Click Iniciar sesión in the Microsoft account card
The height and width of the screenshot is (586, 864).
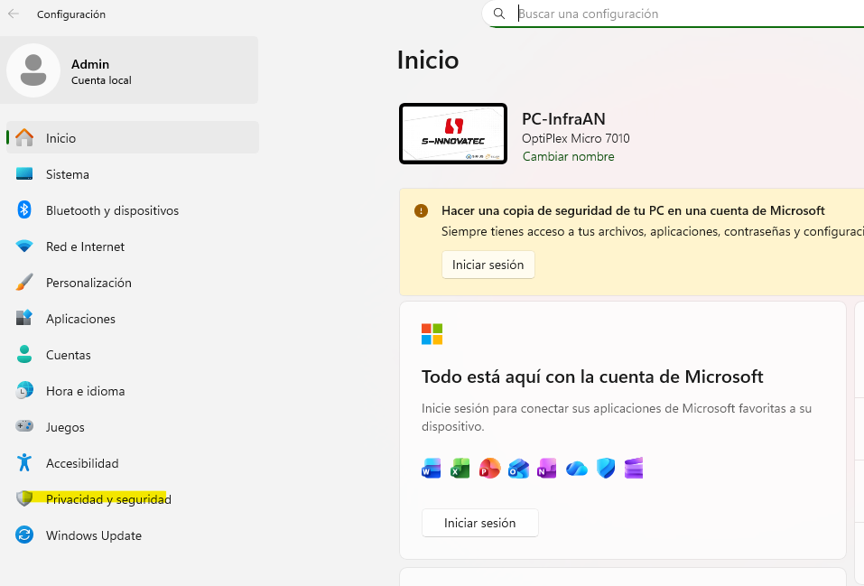click(480, 523)
